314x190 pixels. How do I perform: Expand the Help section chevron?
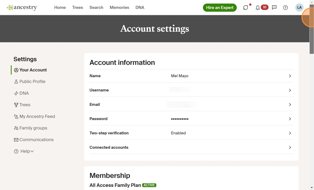click(32, 151)
